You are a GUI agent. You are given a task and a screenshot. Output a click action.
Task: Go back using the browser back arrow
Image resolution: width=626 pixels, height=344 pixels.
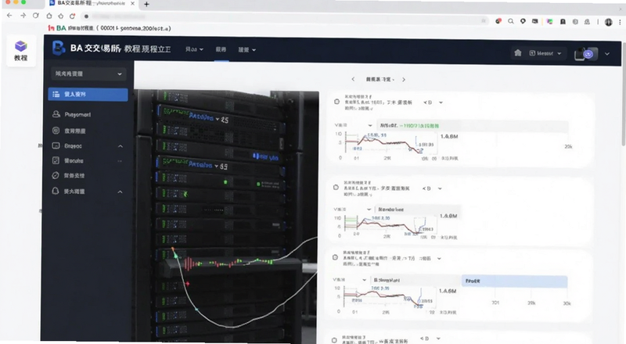tap(9, 16)
